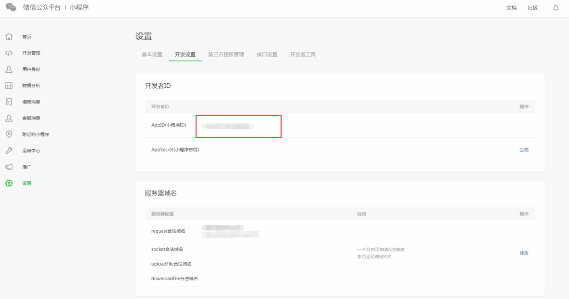The height and width of the screenshot is (299, 569).
Task: Select 推广 menu item
Action: (27, 167)
